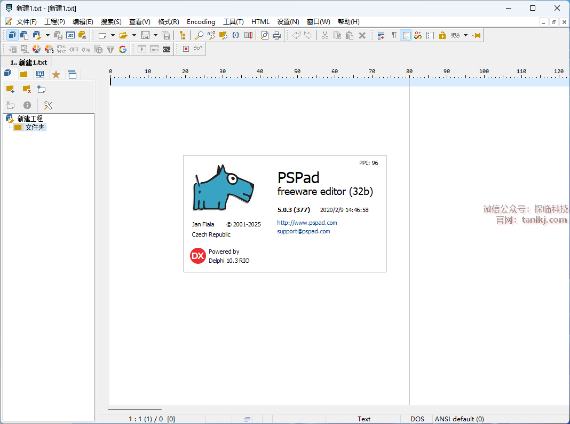Click the Print icon in the toolbar
Image resolution: width=570 pixels, height=424 pixels.
(276, 35)
